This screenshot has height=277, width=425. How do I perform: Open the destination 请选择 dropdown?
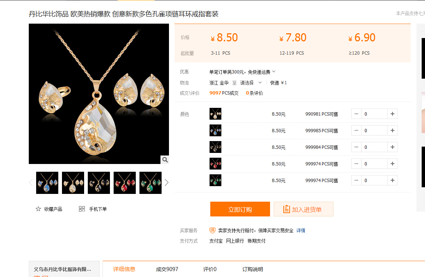pyautogui.click(x=251, y=83)
